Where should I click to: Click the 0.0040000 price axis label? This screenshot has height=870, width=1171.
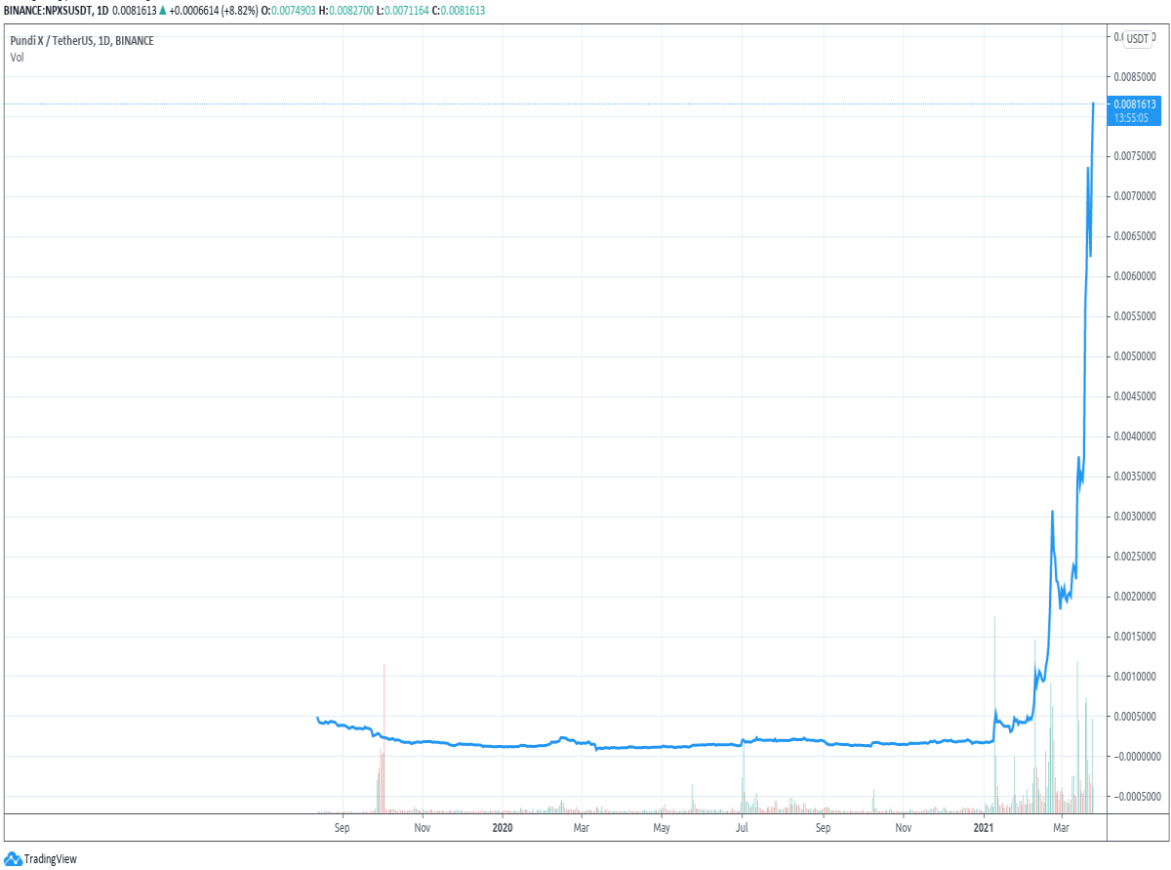[1135, 436]
